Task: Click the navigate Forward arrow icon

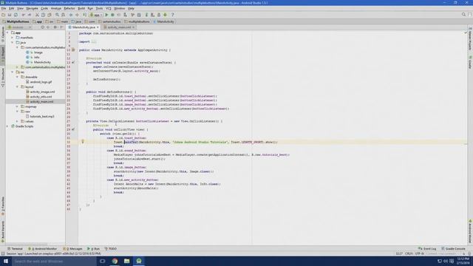Action: pyautogui.click(x=77, y=15)
